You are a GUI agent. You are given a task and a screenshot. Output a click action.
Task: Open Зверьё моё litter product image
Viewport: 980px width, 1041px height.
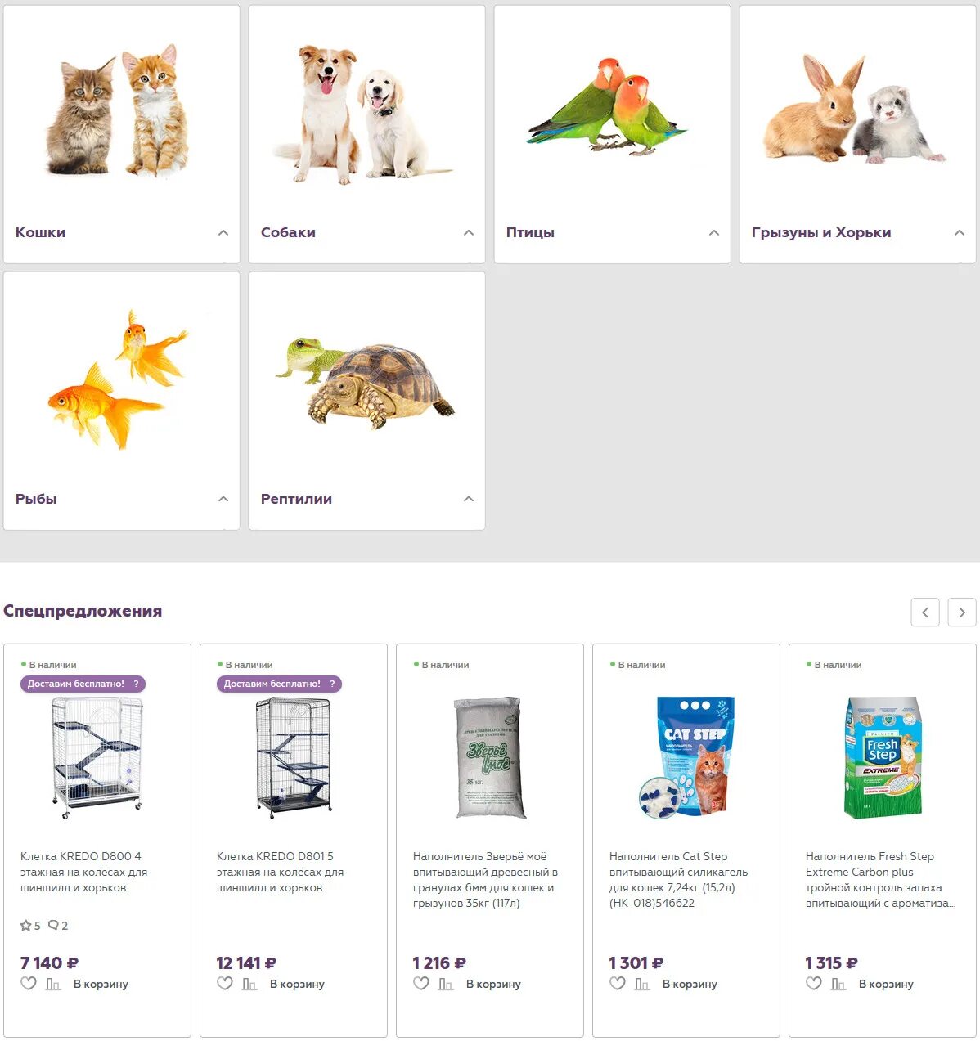(x=489, y=757)
